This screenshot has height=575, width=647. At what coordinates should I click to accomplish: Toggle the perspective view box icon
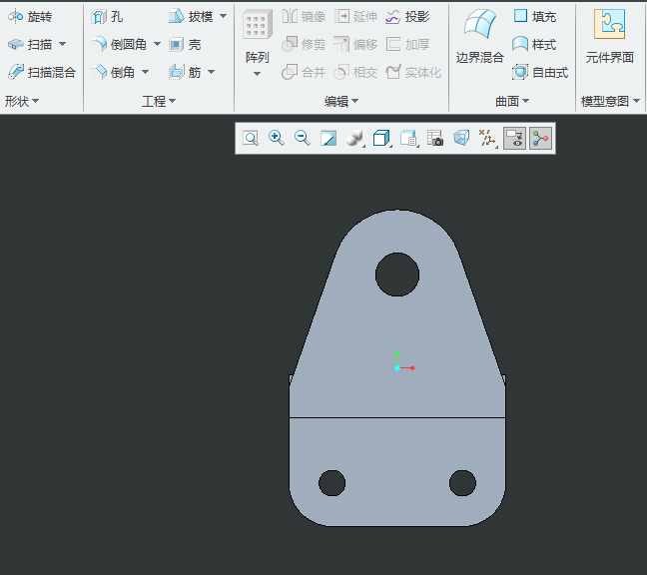[461, 138]
